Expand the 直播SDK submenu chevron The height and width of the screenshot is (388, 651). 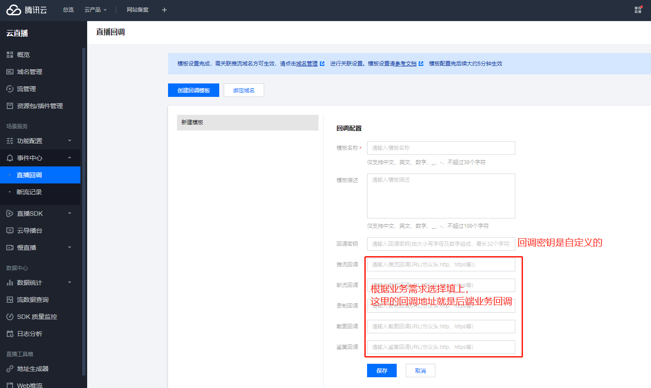tap(70, 214)
